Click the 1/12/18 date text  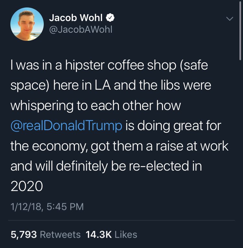(26, 207)
